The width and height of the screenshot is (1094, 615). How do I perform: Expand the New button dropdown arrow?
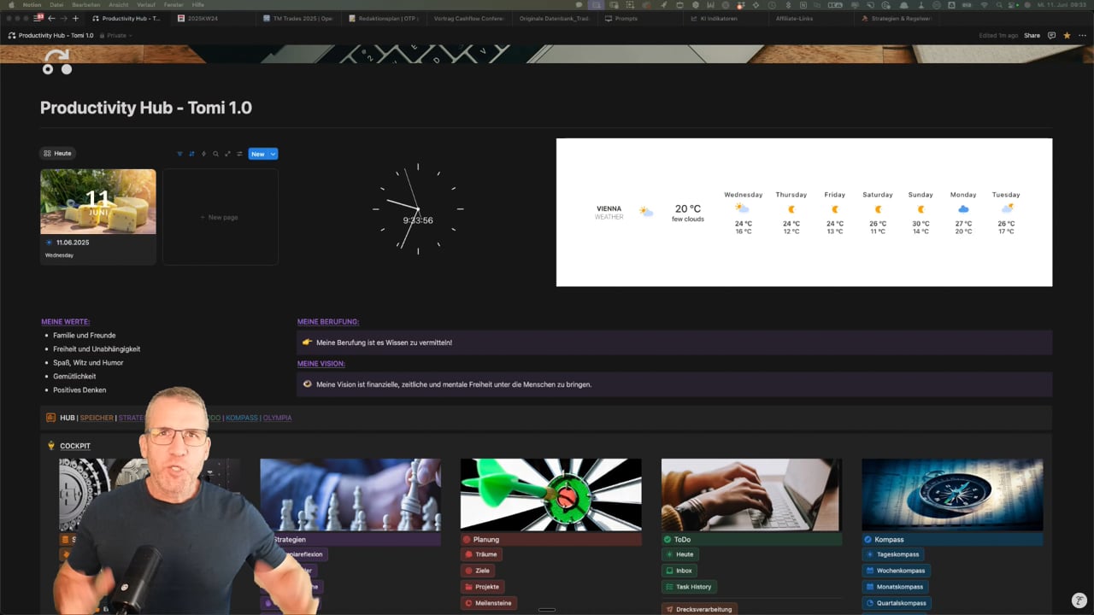[x=273, y=154]
